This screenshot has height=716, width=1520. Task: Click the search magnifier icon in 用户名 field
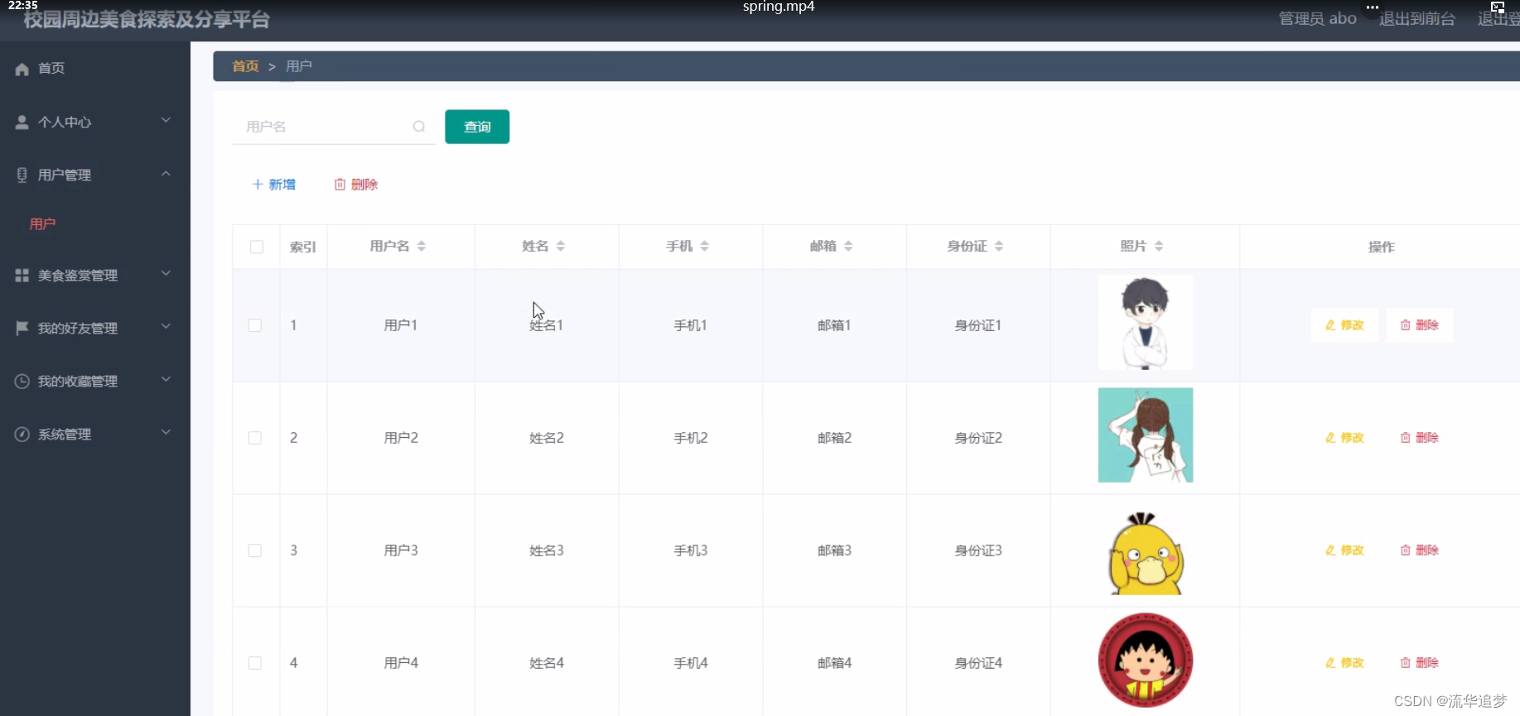(x=419, y=127)
